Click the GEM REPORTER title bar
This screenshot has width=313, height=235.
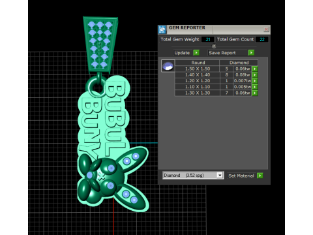pyautogui.click(x=214, y=29)
